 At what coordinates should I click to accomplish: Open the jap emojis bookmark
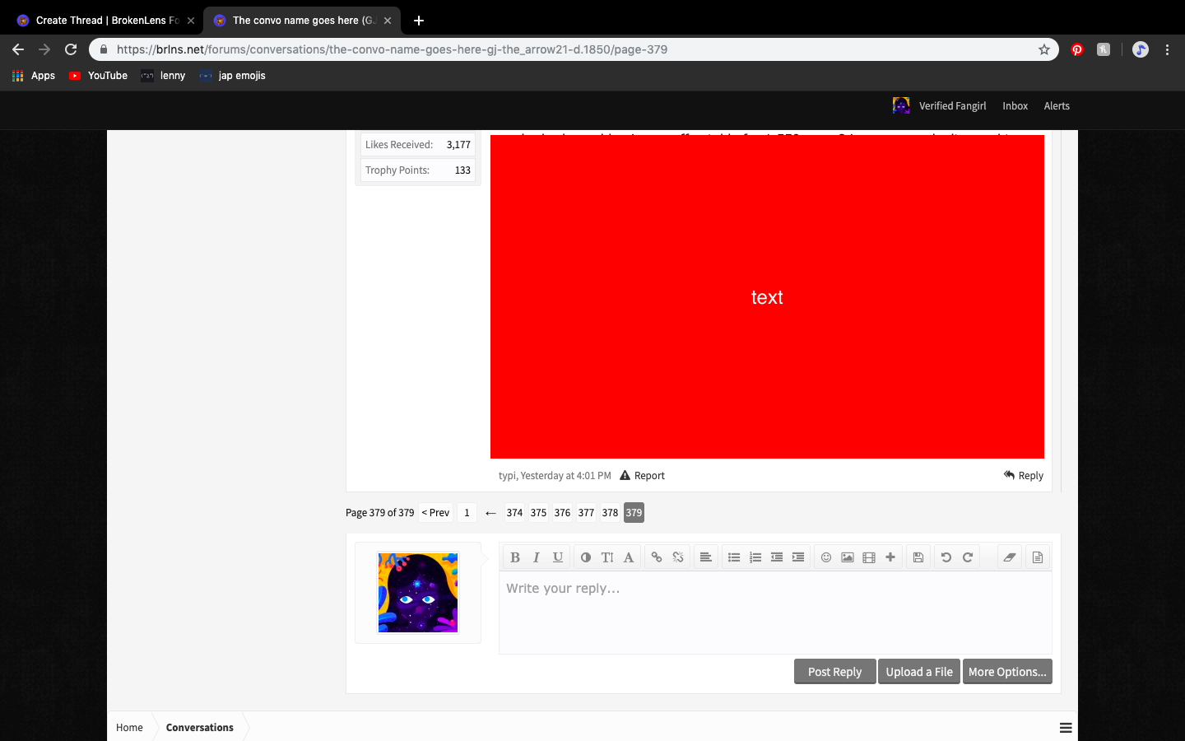click(x=232, y=76)
